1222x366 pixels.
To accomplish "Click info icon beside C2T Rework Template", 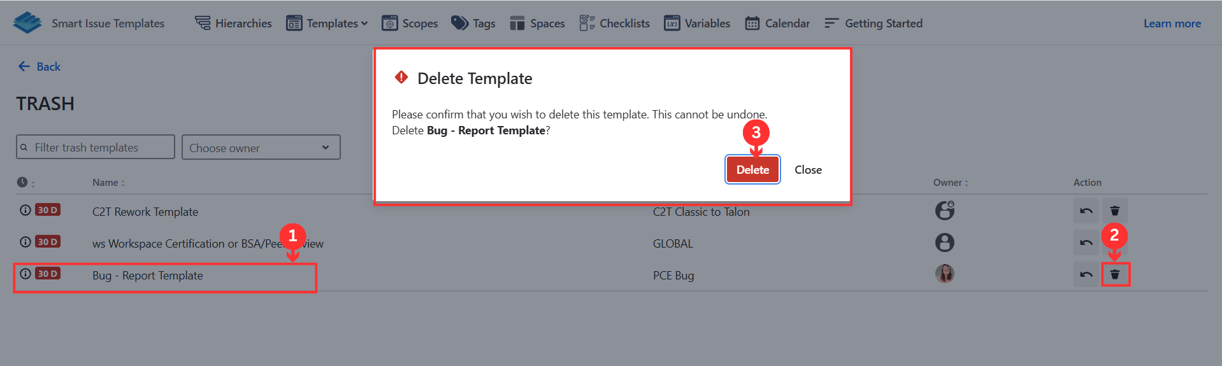I will coord(25,210).
